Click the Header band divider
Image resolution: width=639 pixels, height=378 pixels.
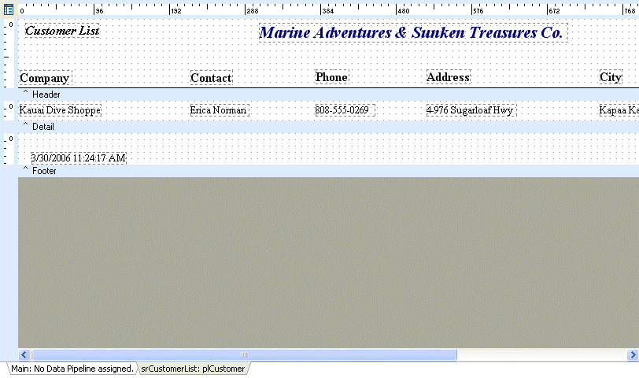pos(328,94)
